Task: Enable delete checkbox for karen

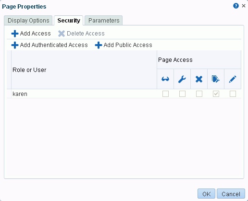Action: click(199, 94)
